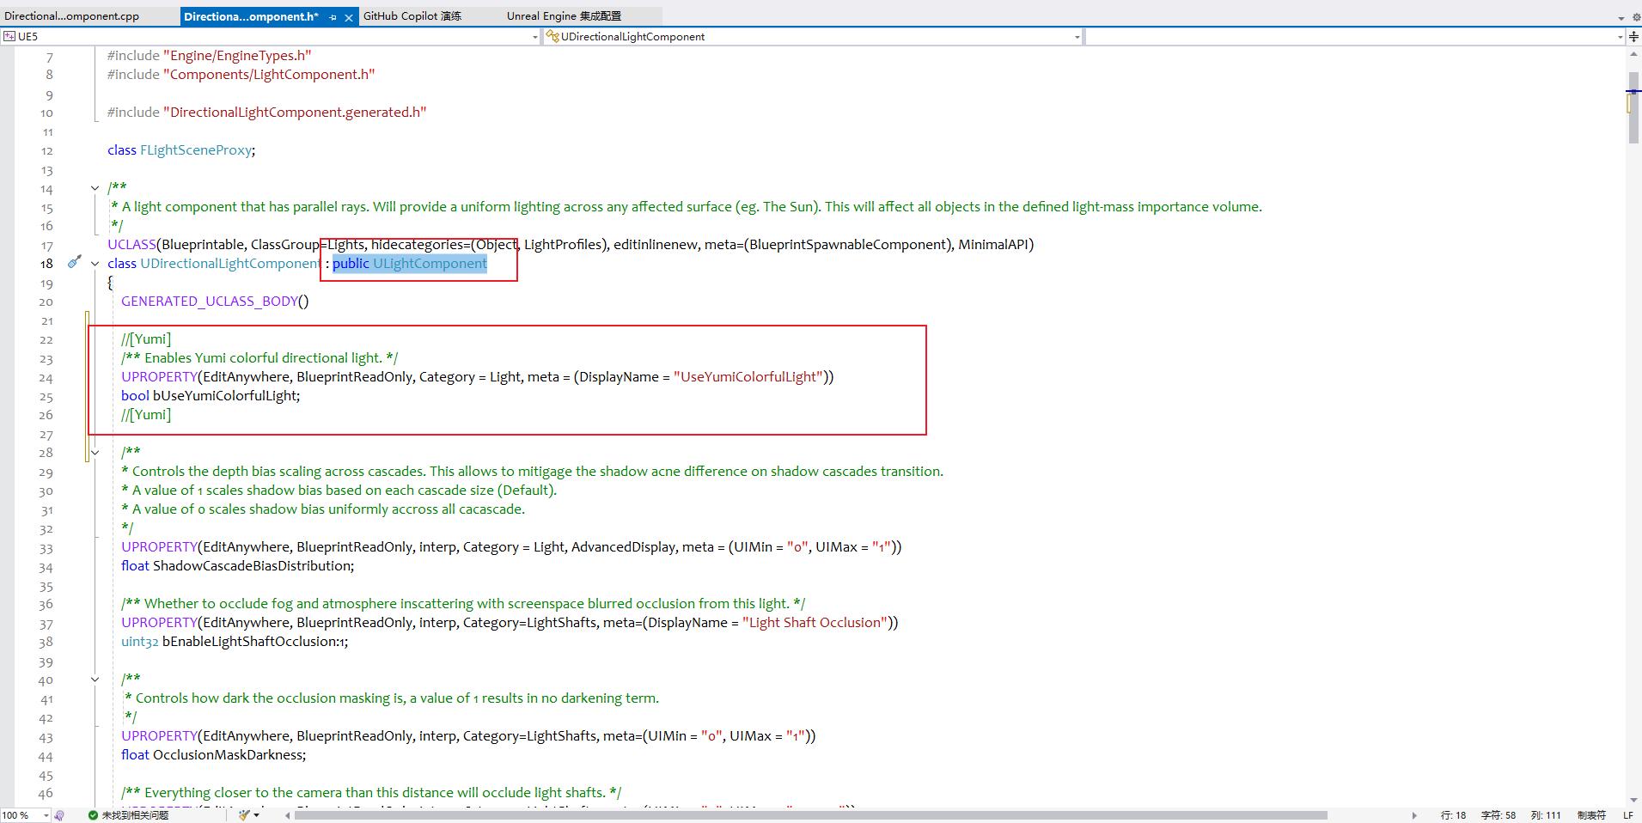The image size is (1642, 823).
Task: Click the 未找到相关问题 status text
Action: coord(135,815)
